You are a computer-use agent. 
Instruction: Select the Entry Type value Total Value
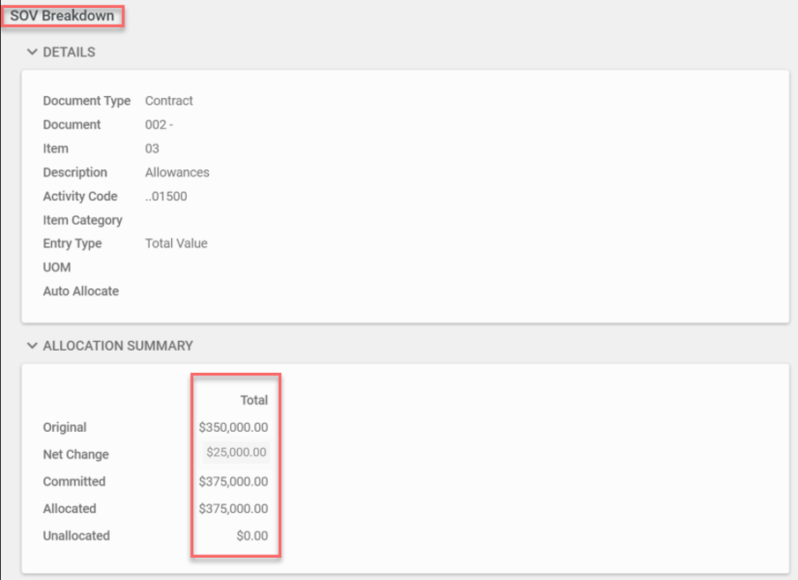[176, 243]
